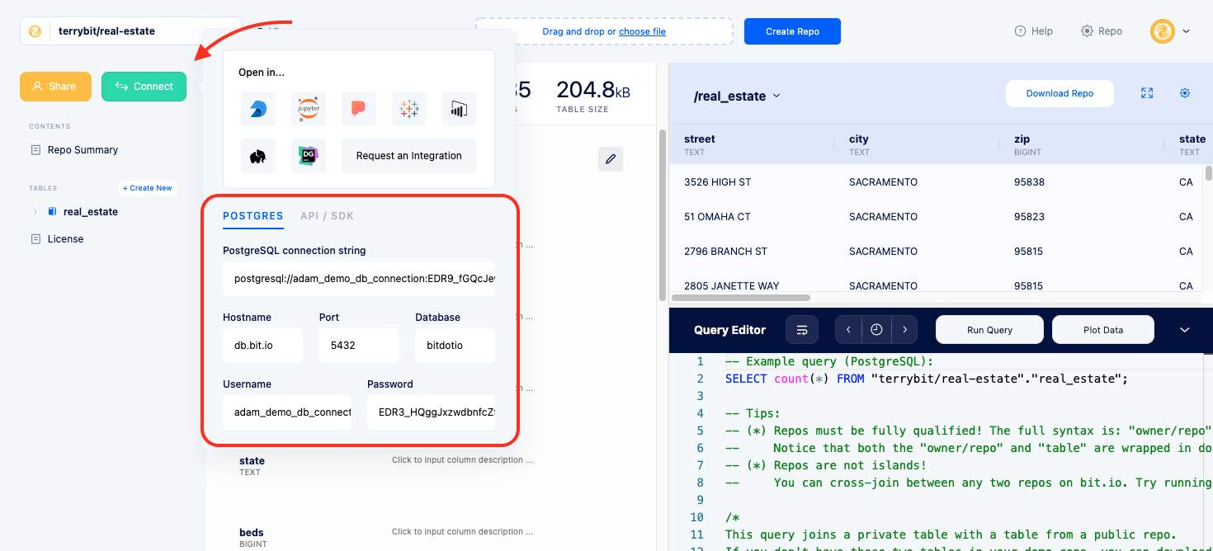Click Request an Integration button

[x=409, y=156]
